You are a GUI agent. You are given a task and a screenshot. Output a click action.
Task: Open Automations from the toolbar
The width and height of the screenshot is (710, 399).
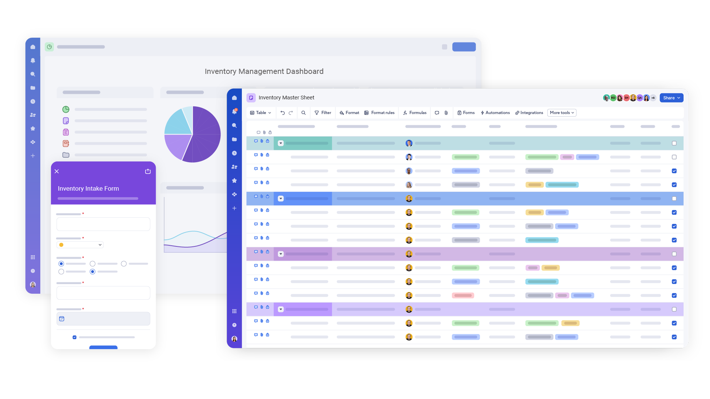point(495,113)
